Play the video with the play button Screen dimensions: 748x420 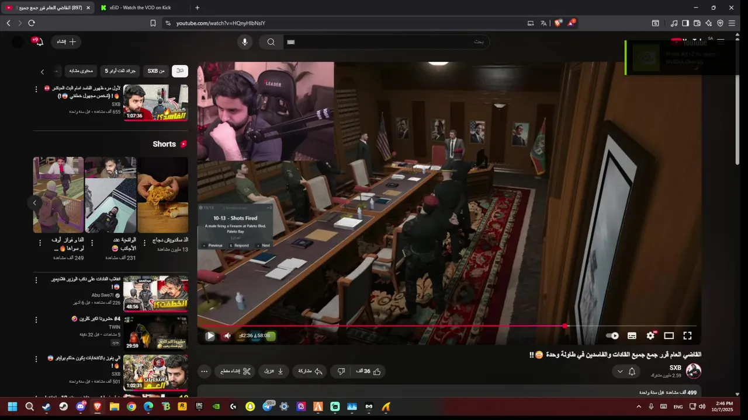pos(210,336)
